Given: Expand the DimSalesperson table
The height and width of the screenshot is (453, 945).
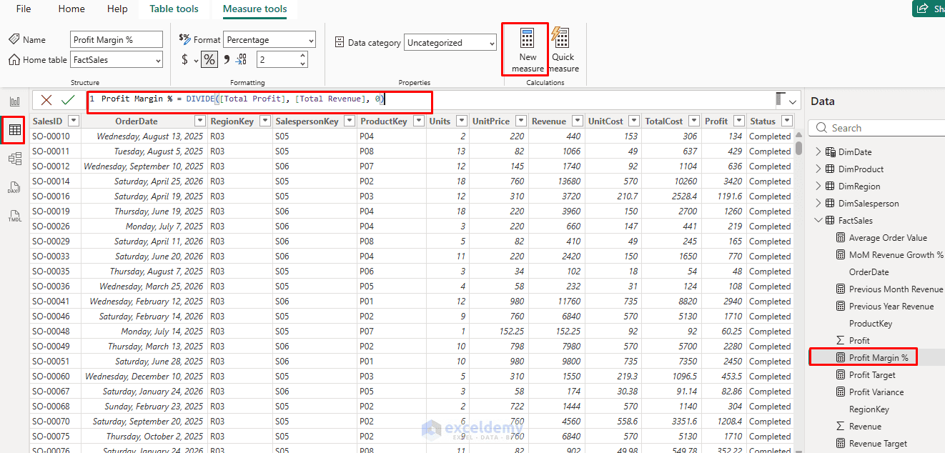Looking at the screenshot, I should click(818, 204).
